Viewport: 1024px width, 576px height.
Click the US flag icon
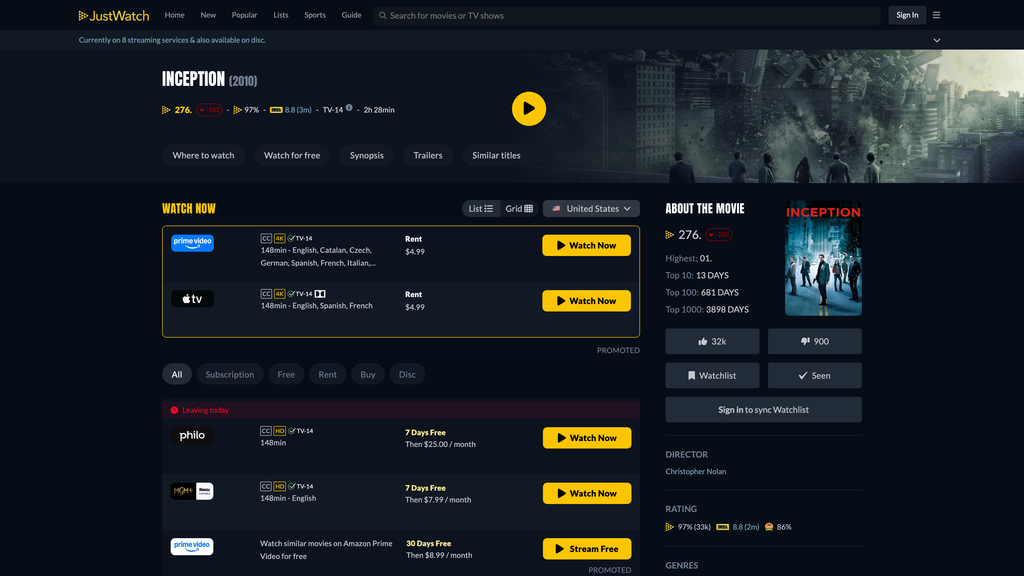556,208
